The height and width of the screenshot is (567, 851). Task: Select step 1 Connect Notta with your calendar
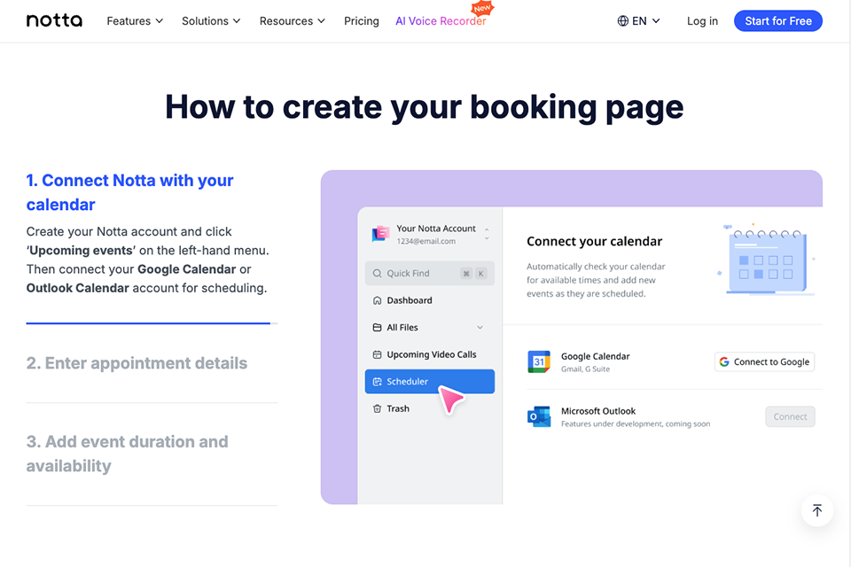click(x=129, y=192)
